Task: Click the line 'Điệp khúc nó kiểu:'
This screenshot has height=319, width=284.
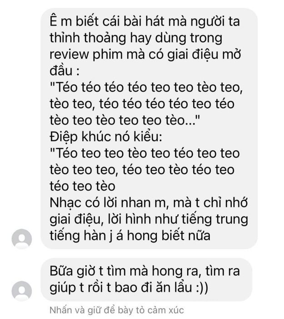Action: 106,137
